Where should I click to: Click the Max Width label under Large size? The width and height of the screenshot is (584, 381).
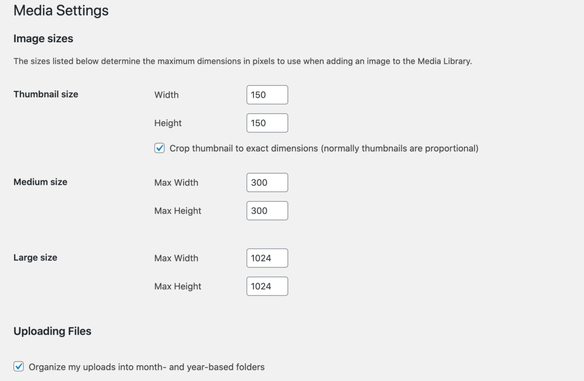(x=176, y=258)
